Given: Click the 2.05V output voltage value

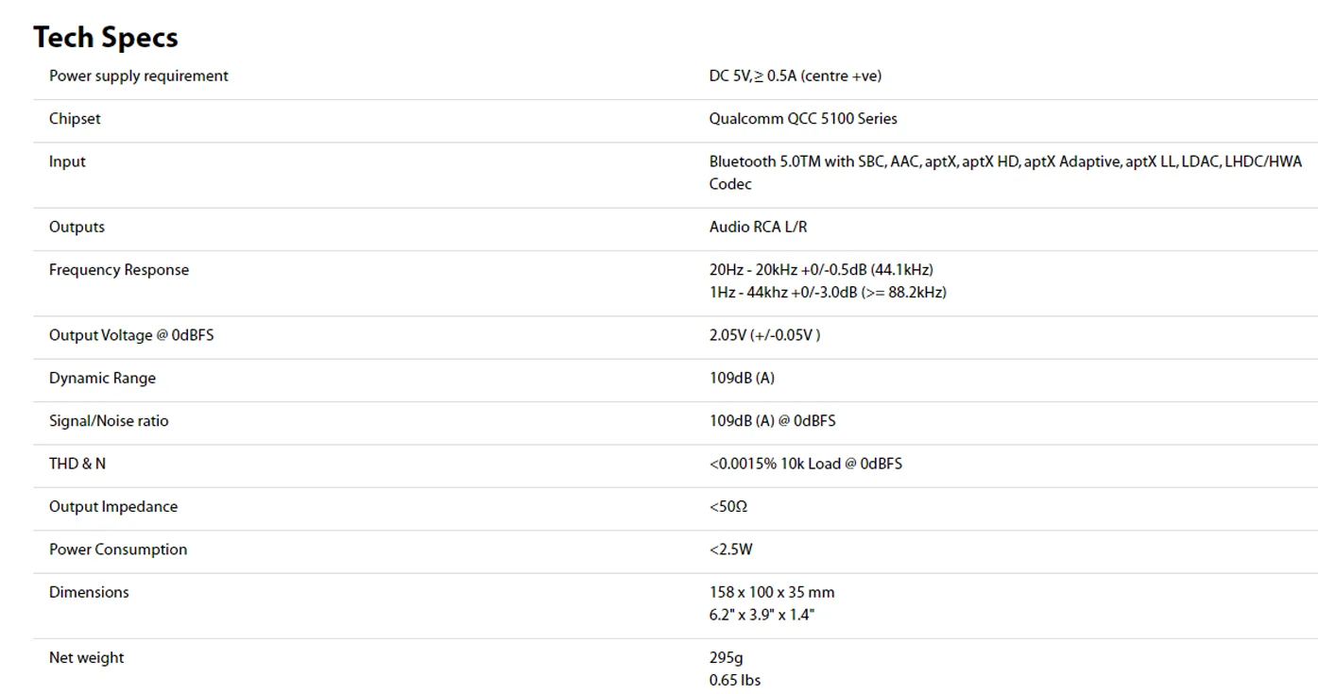Looking at the screenshot, I should coord(764,335).
